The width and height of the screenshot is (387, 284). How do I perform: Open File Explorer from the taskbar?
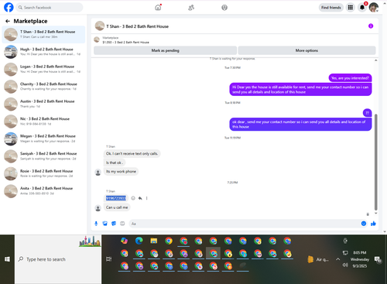pos(154,241)
